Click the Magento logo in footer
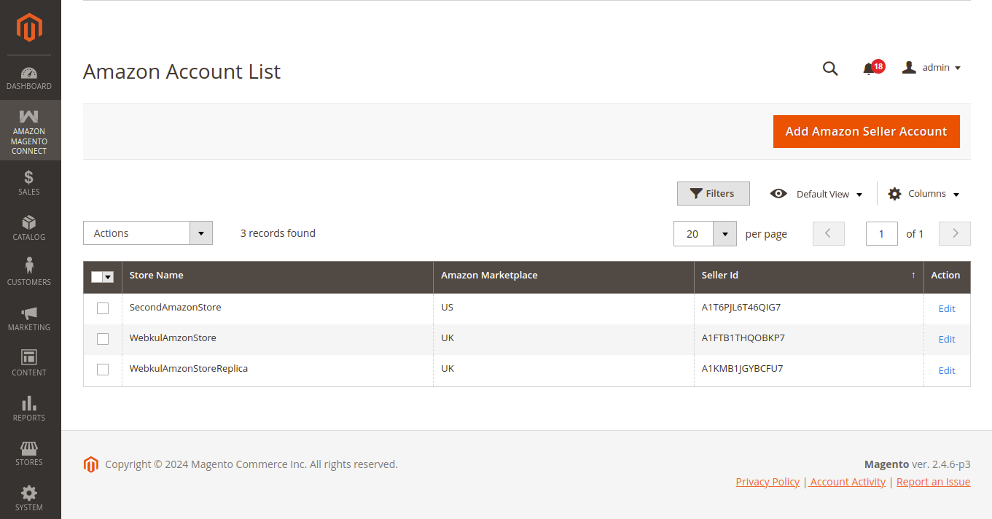The height and width of the screenshot is (519, 992). coord(91,464)
